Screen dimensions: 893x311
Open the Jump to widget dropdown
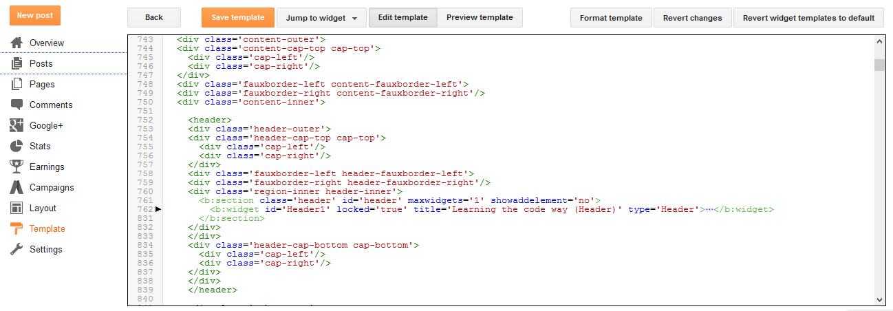[x=321, y=18]
